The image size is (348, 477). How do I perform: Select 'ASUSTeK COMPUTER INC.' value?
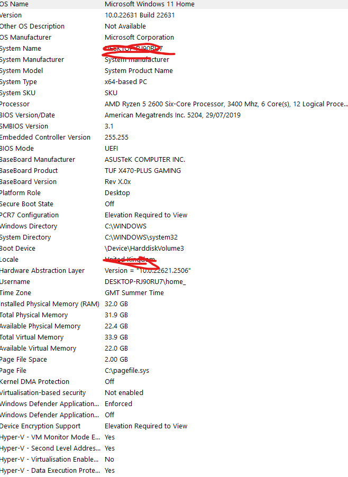(x=145, y=160)
